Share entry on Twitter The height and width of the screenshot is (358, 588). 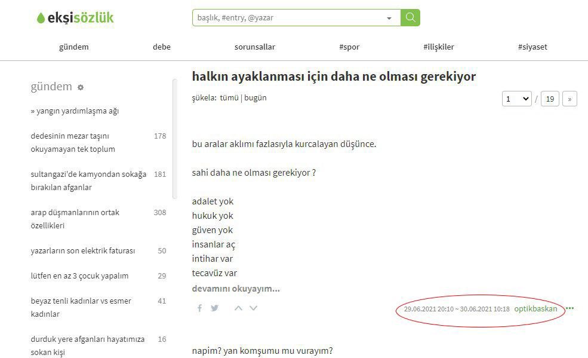pyautogui.click(x=214, y=308)
